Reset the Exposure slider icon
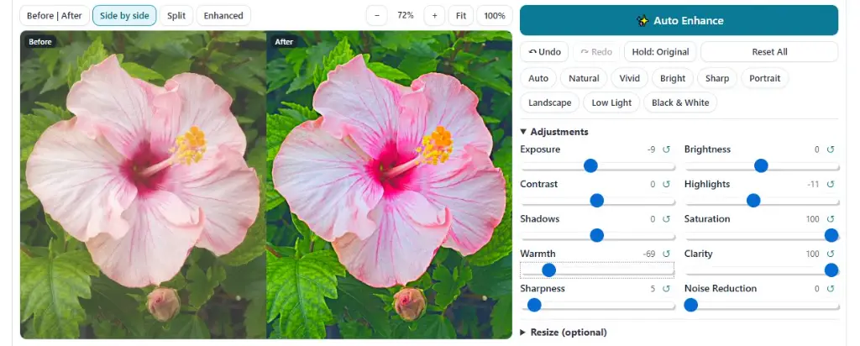Viewport: 860px width, 346px height. [x=666, y=149]
